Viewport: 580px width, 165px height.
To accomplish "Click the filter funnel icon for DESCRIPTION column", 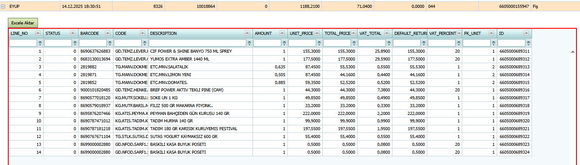I will pos(250,43).
